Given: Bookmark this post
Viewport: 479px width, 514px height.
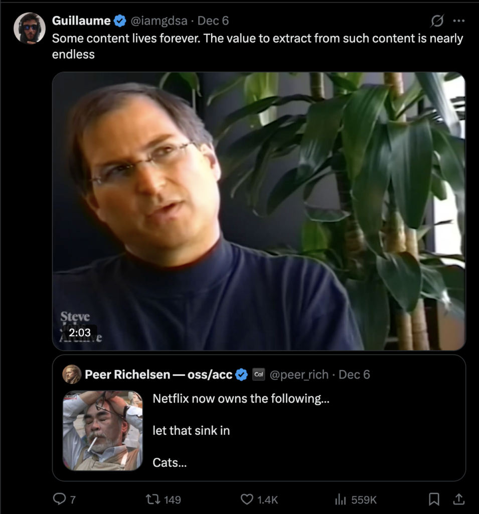Looking at the screenshot, I should 434,499.
